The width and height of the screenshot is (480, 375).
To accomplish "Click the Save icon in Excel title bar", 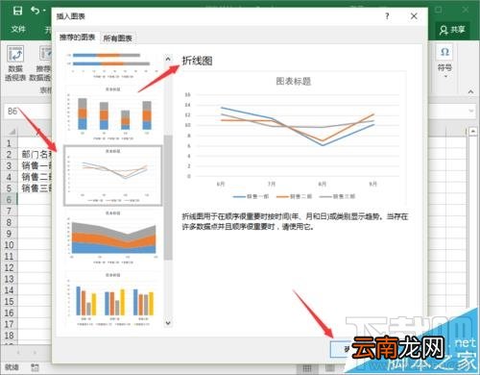I will coord(17,11).
